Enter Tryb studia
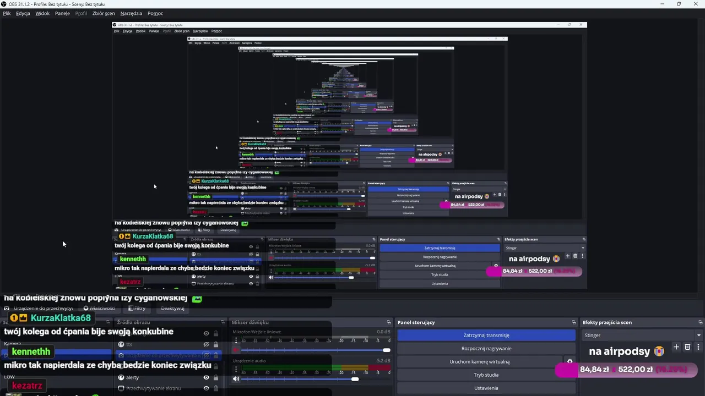This screenshot has width=705, height=396. pos(486,375)
